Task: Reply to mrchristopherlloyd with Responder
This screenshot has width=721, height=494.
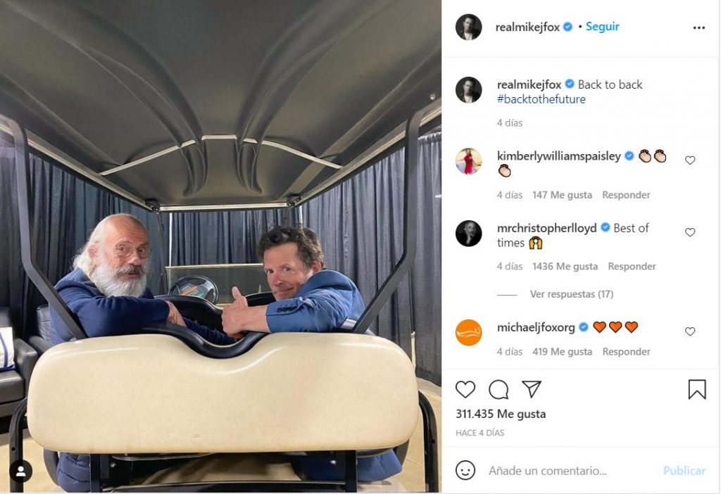Action: (632, 267)
